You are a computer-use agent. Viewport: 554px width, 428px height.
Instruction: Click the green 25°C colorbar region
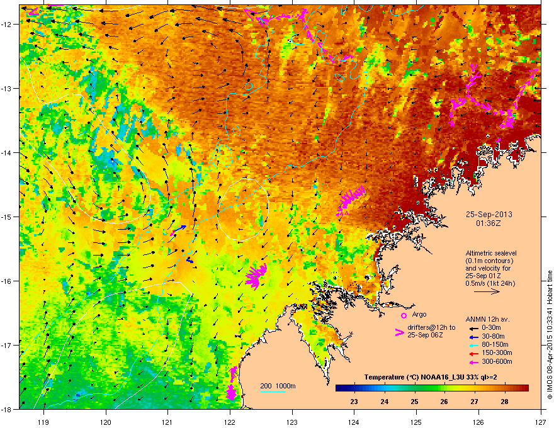(x=414, y=388)
